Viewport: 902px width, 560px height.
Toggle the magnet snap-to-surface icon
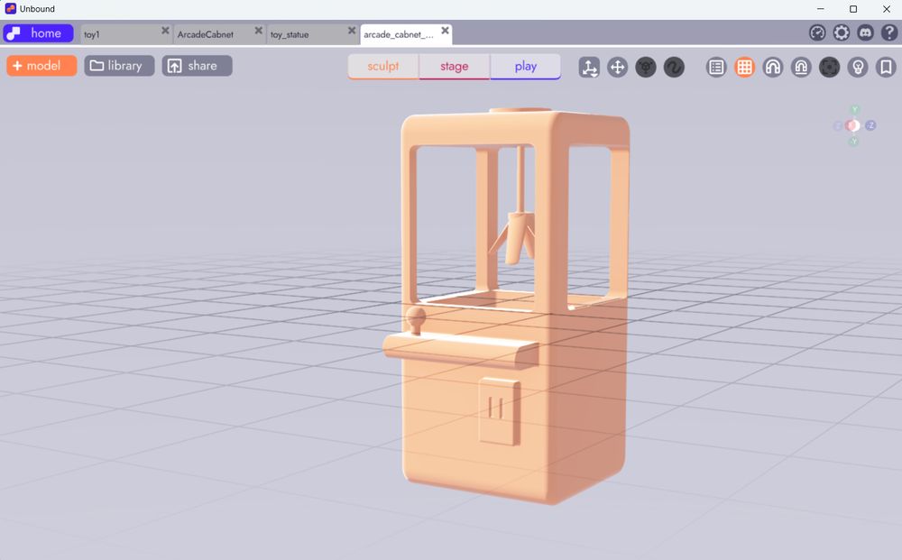click(801, 68)
